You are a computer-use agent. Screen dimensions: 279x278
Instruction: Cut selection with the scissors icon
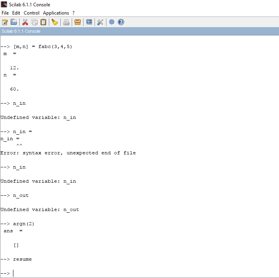coord(25,22)
